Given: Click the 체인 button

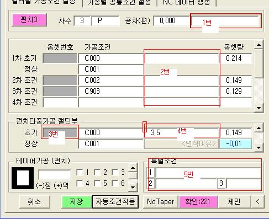Looking at the screenshot, I should coord(234,202).
